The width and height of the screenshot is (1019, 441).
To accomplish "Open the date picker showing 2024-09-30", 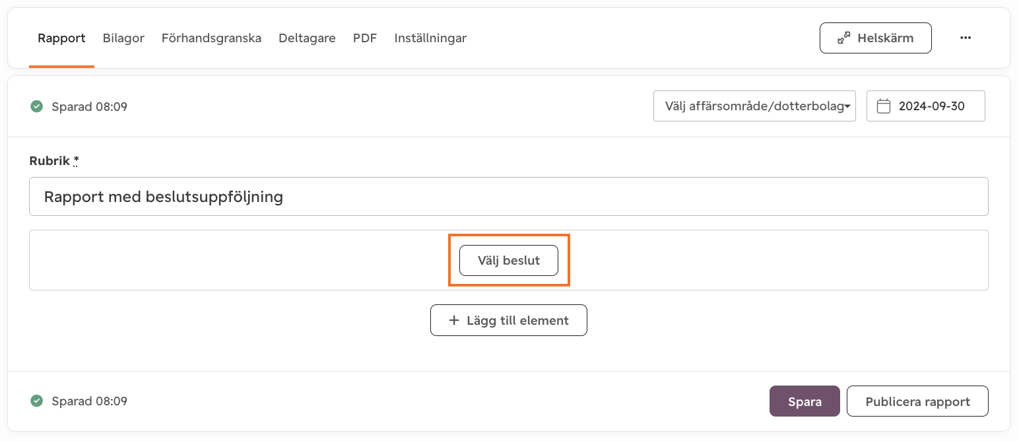I will [926, 106].
